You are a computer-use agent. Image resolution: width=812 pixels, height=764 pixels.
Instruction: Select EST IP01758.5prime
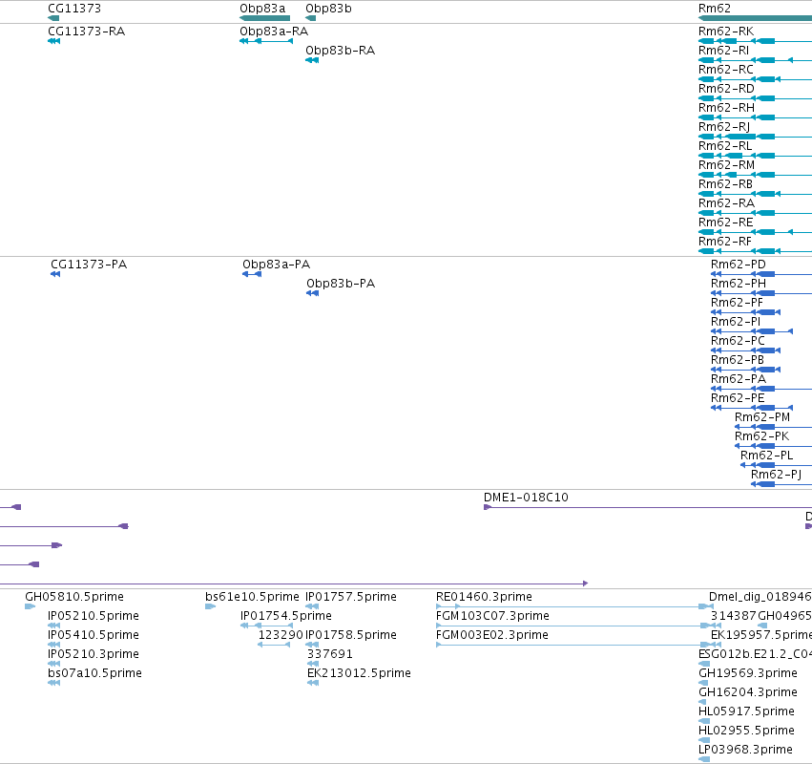click(x=350, y=635)
